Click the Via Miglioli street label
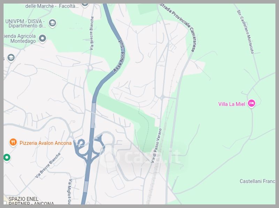This screenshot has height=208, width=279. pos(70,192)
